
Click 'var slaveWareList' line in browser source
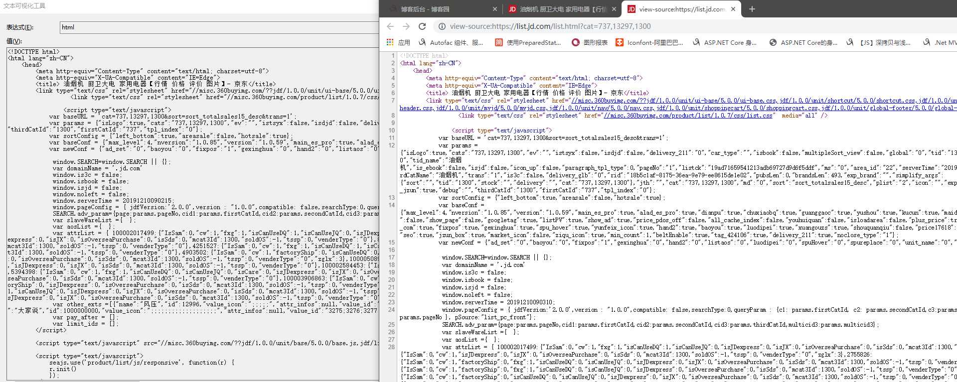pyautogui.click(x=480, y=332)
